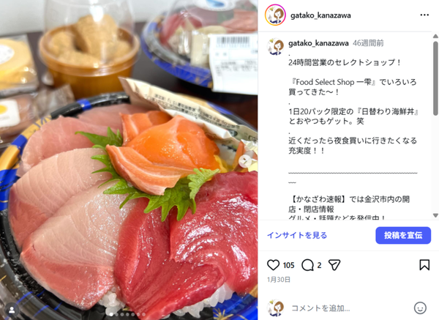Viewport: 439px width, 320px height.
Task: Advance to next photo arrow
Action: click(x=246, y=161)
